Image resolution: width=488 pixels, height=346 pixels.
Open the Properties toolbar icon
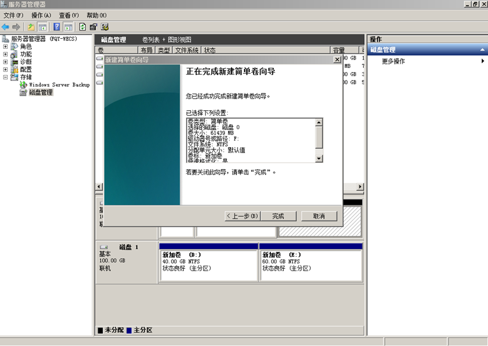[93, 27]
